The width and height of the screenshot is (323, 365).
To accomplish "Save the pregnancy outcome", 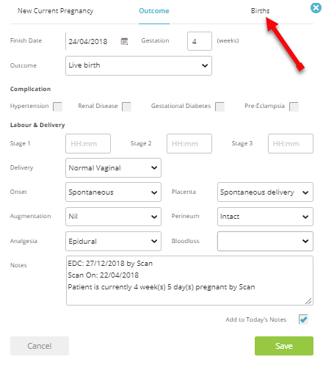I will [x=284, y=346].
